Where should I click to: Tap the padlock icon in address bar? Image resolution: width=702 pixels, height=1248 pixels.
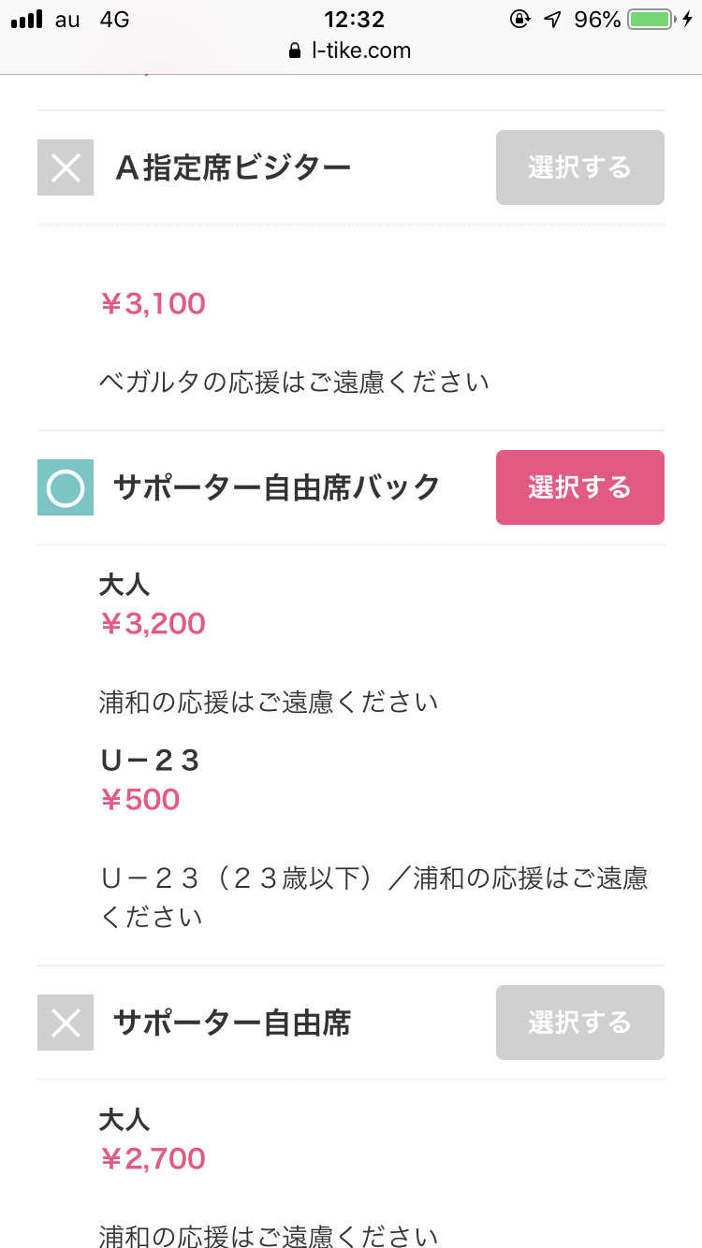pos(296,51)
